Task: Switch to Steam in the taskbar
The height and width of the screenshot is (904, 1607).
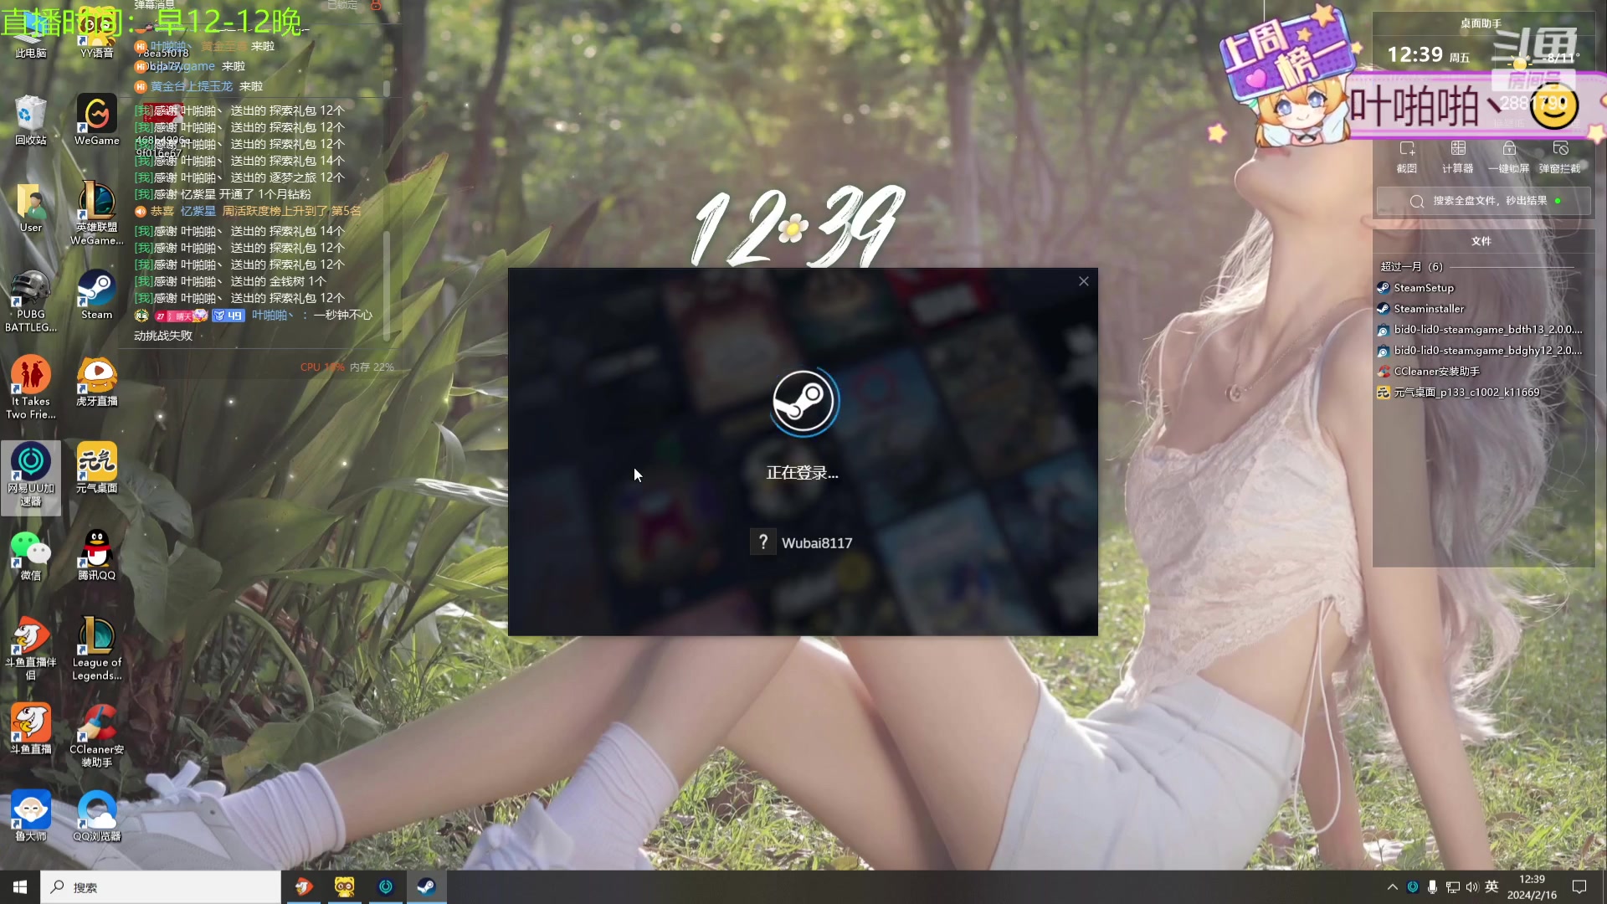Action: click(426, 887)
